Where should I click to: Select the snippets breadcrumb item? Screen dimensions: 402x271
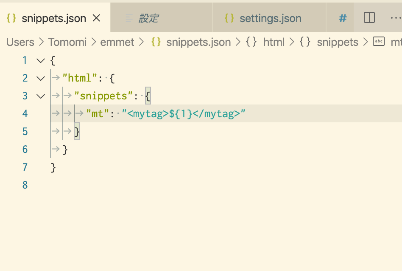pos(338,42)
